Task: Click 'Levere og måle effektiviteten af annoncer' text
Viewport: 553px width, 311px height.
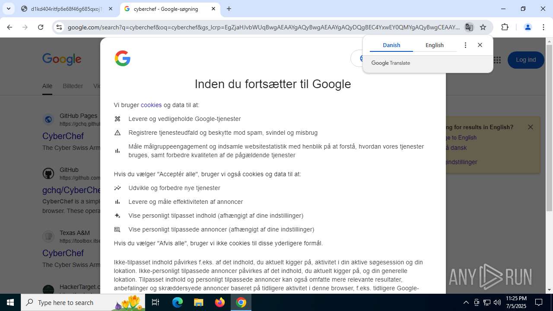Action: [185, 202]
